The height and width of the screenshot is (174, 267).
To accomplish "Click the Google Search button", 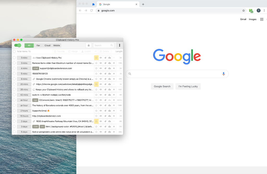I will click(x=162, y=86).
